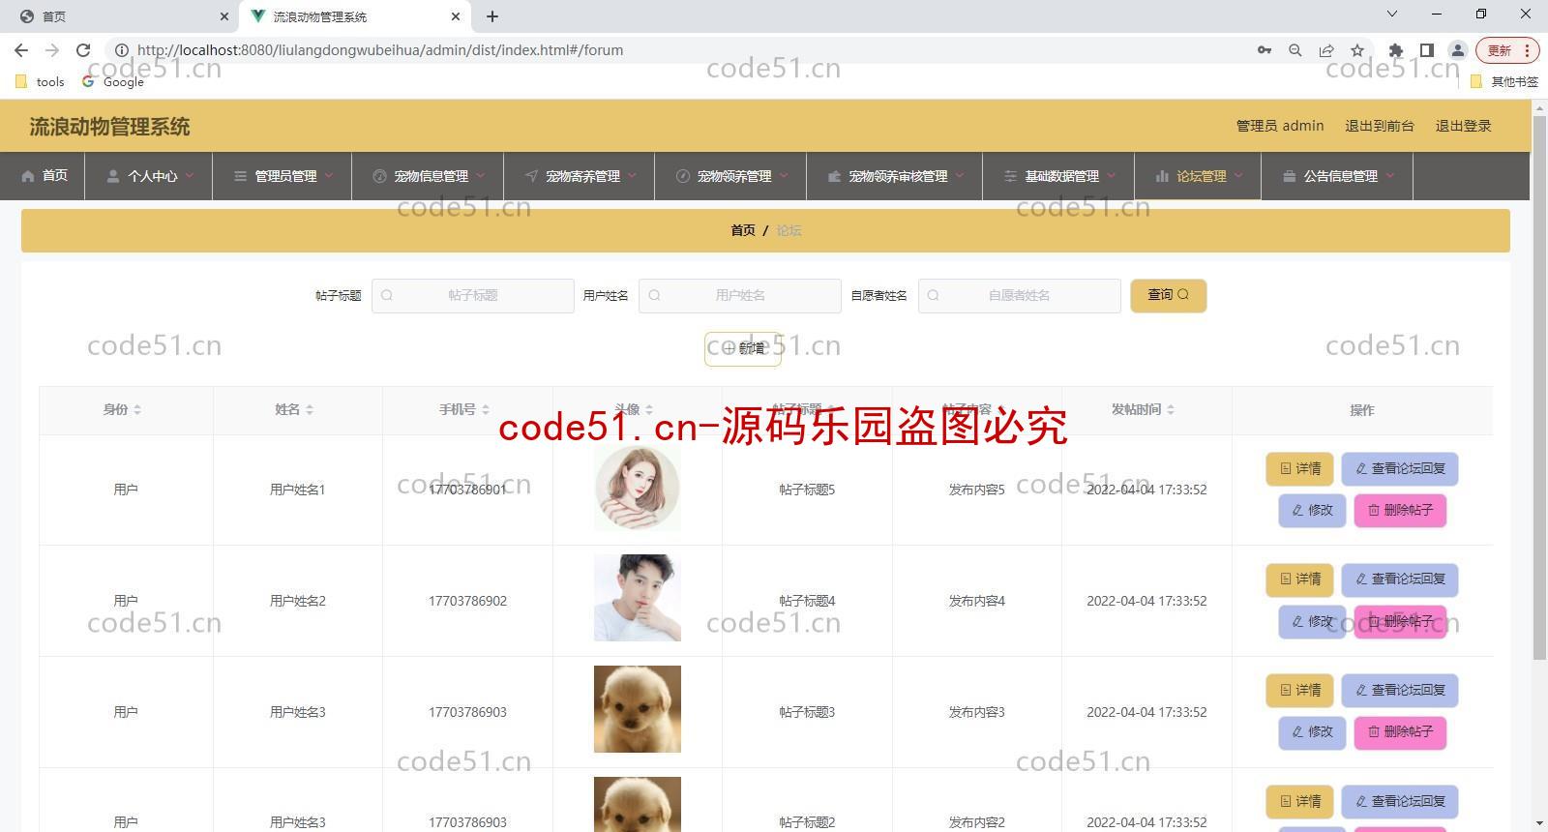Go to 首页 in the navigation bar

coord(45,176)
